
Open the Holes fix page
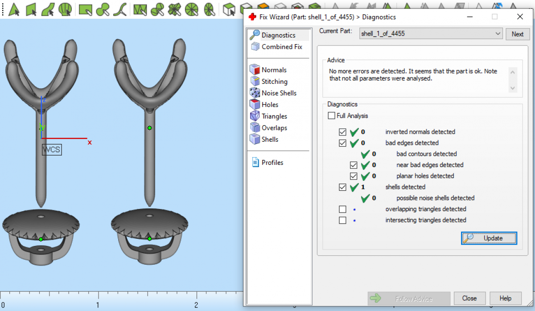click(x=269, y=105)
